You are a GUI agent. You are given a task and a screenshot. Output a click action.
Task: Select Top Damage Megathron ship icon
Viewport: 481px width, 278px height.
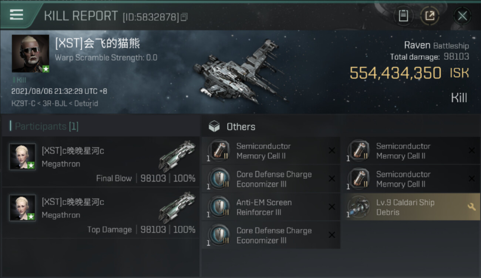[x=177, y=207]
